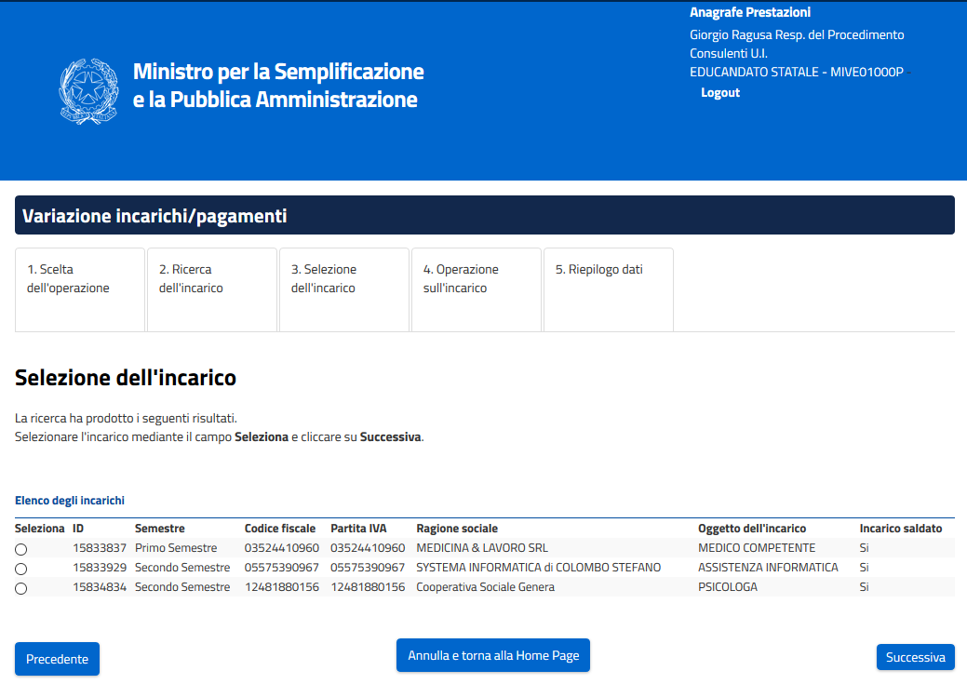Screen dimensions: 967x684
Task: Click the SYSTEMA INFORMATICA di COLOMBO STEFANO cell
Action: click(x=538, y=568)
